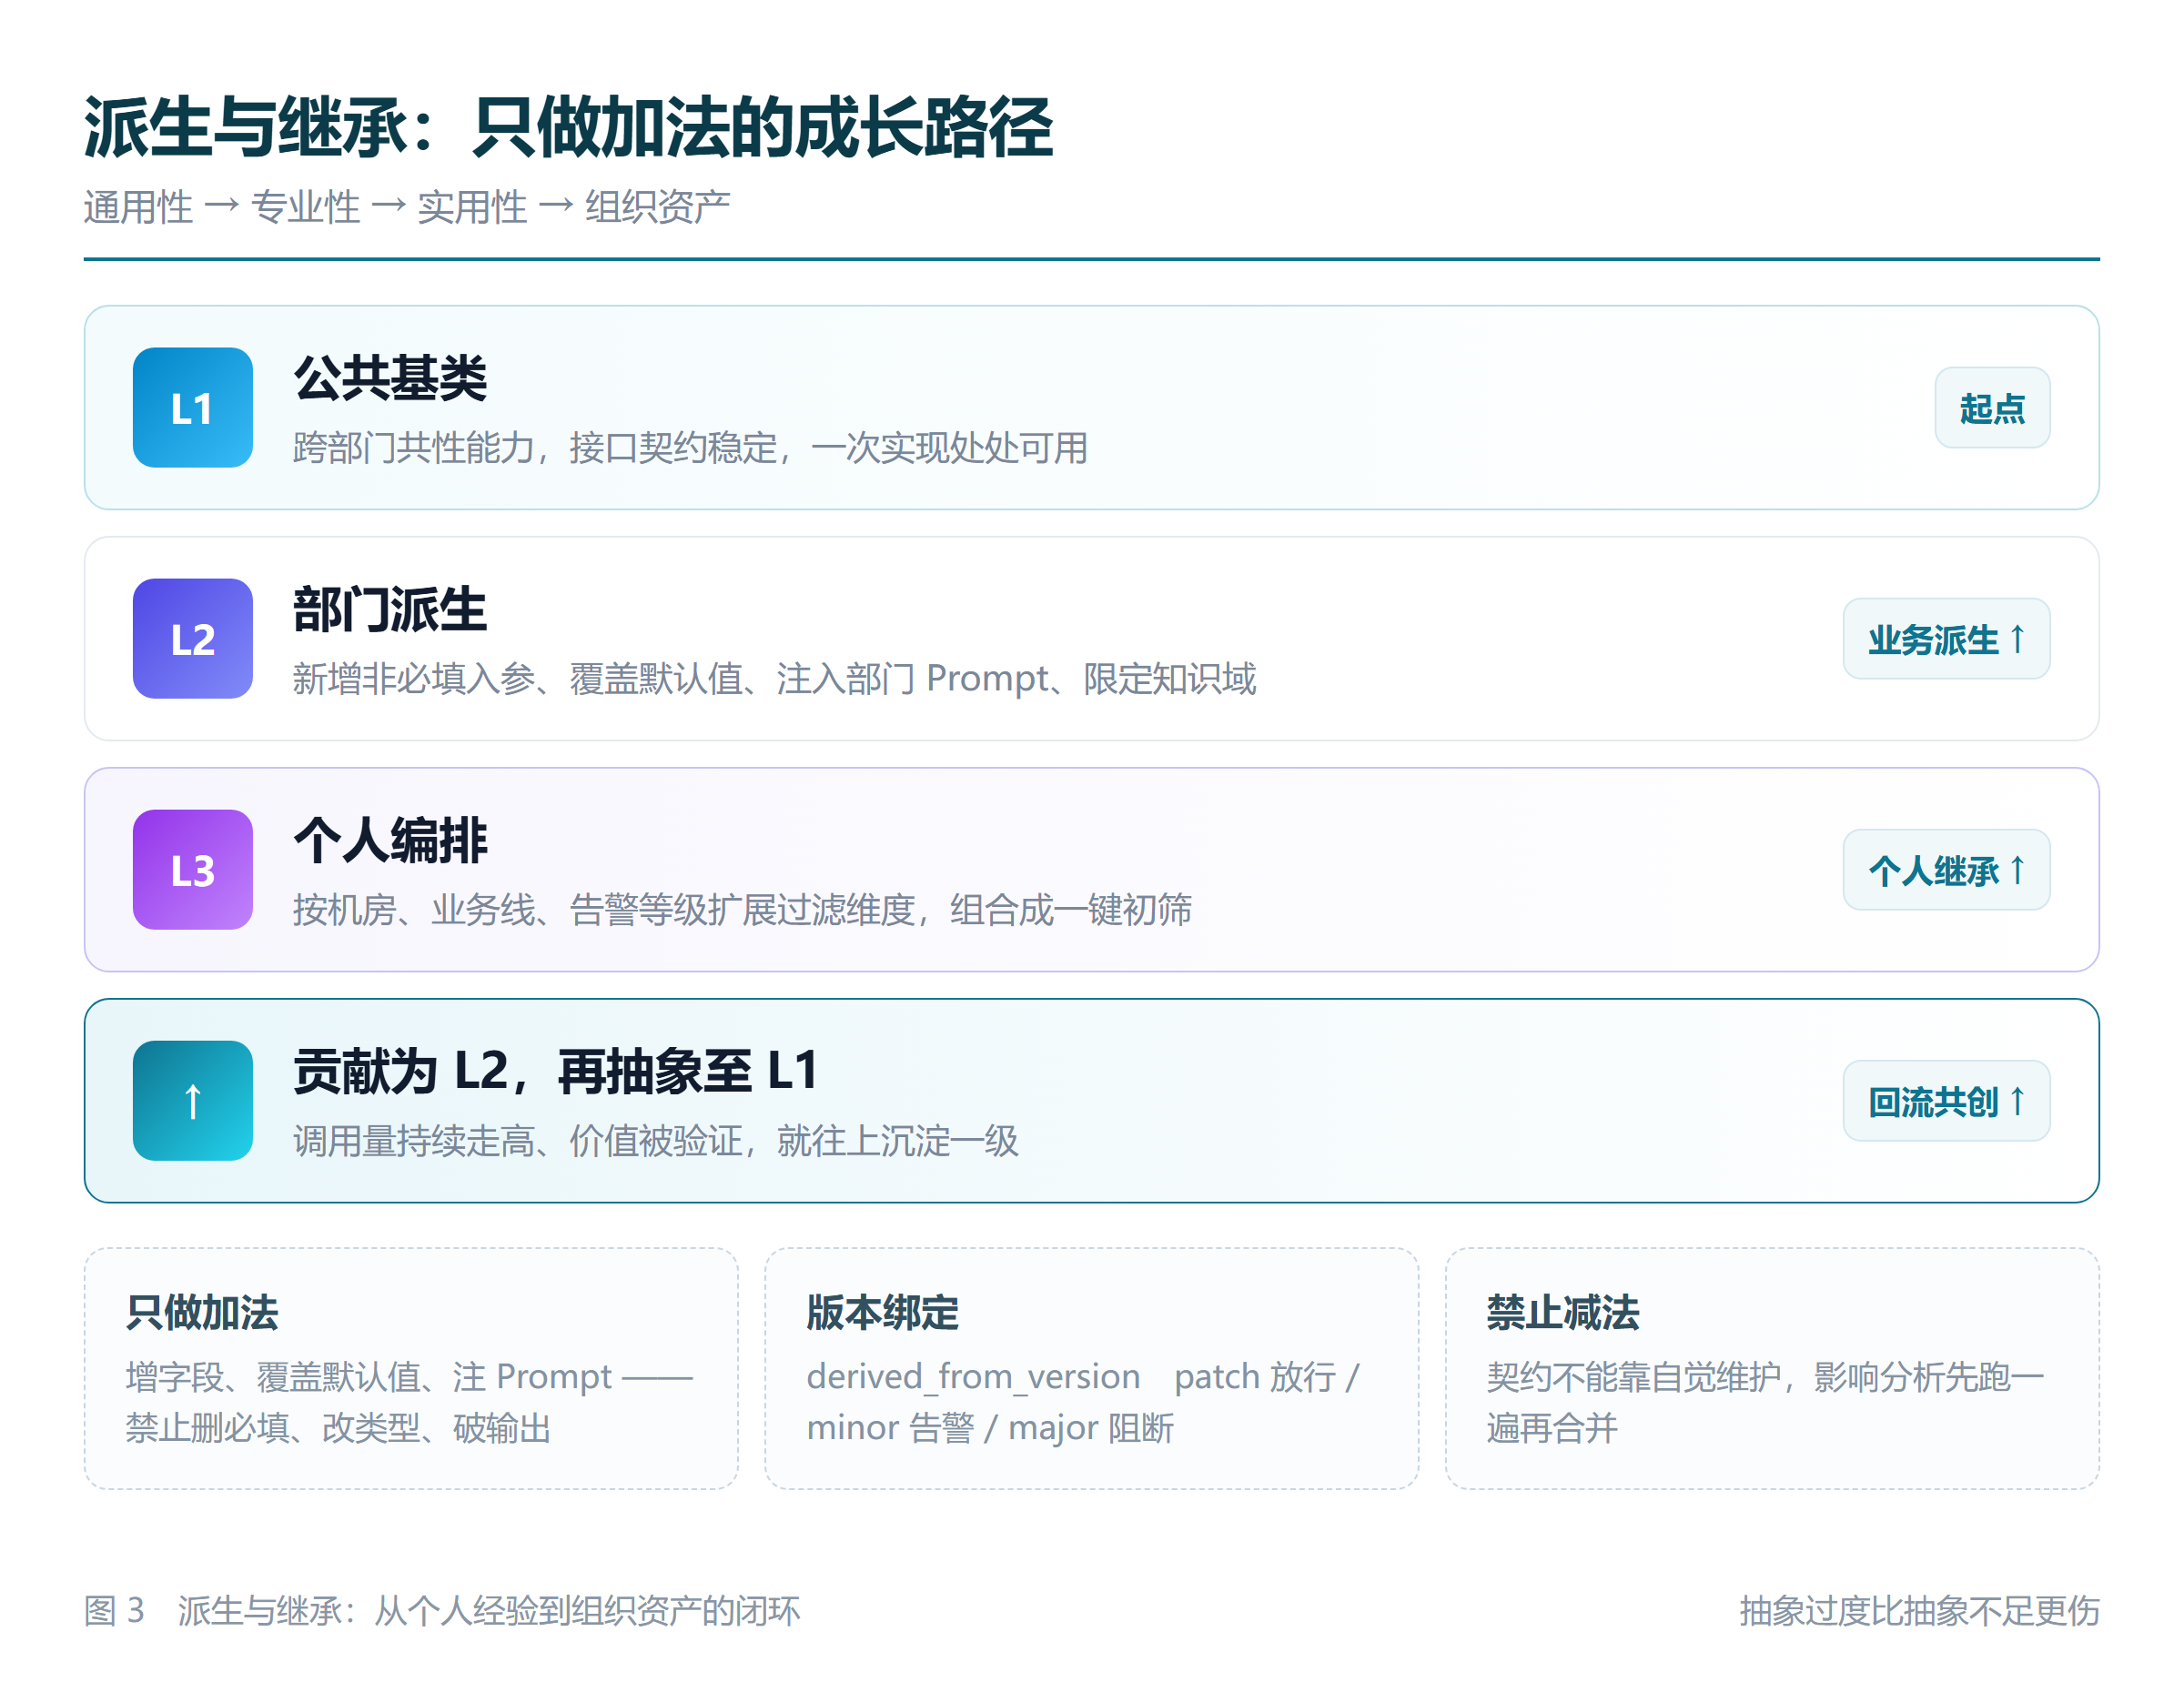Select the 部门派生 heading

[390, 609]
